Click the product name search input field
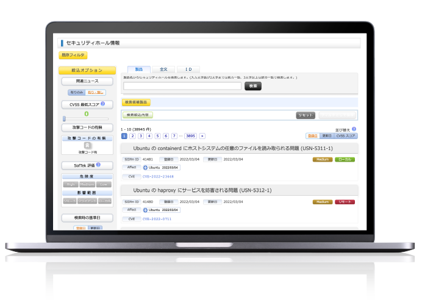 click(182, 86)
